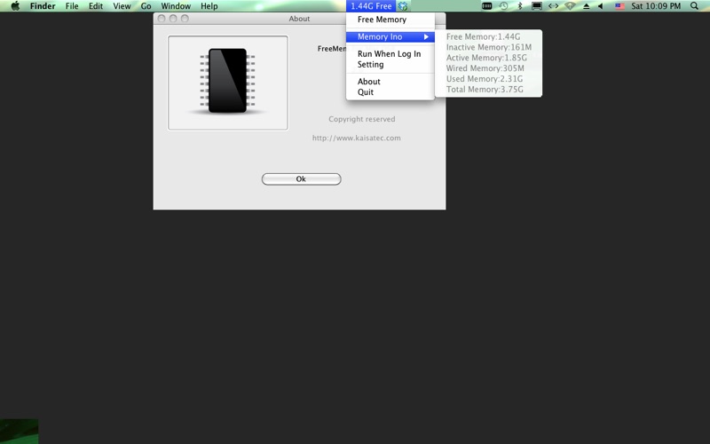Screen dimensions: 710x444
Task: Click the US flag input source icon
Action: point(619,6)
